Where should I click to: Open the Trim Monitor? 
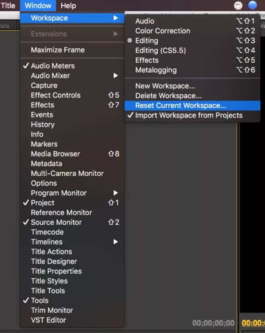(72, 310)
